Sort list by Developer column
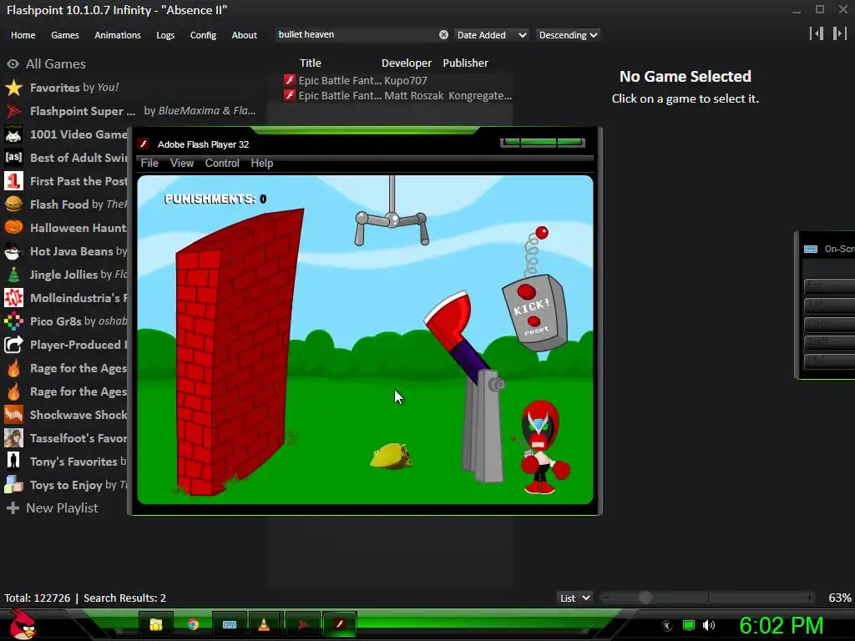Viewport: 855px width, 641px height. (407, 63)
